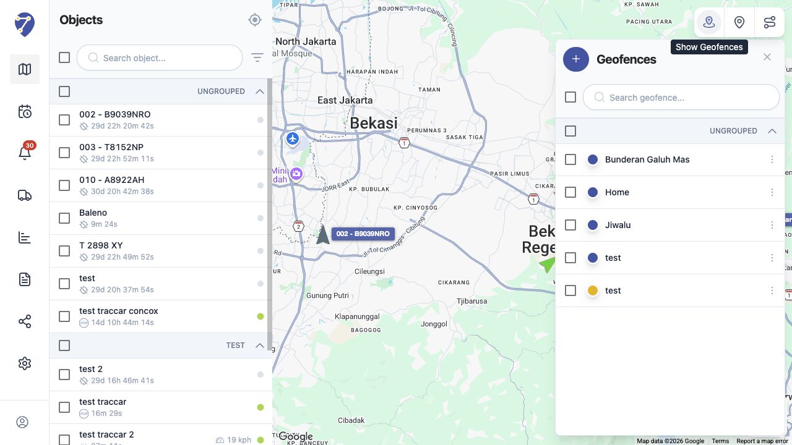Image resolution: width=792 pixels, height=445 pixels.
Task: Open the user account icon
Action: point(22,422)
